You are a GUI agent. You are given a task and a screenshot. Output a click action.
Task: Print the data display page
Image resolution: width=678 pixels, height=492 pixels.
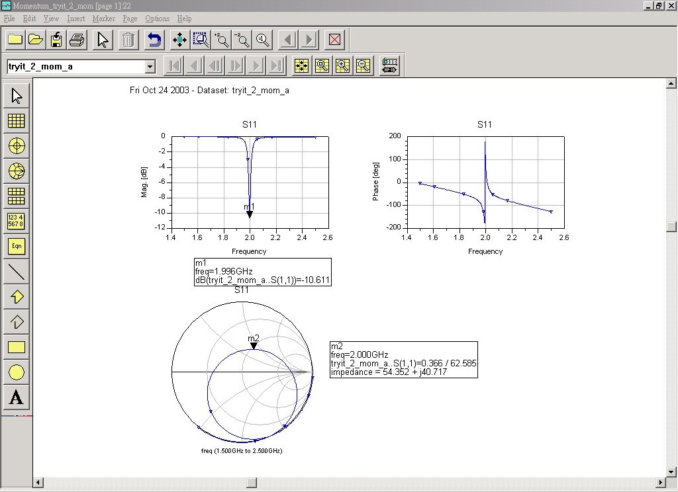click(x=77, y=40)
